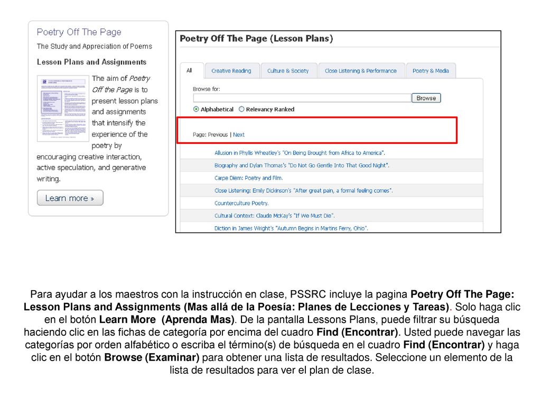Viewport: 541px width, 406px height.
Task: Go to the Next results page
Action: coord(238,135)
